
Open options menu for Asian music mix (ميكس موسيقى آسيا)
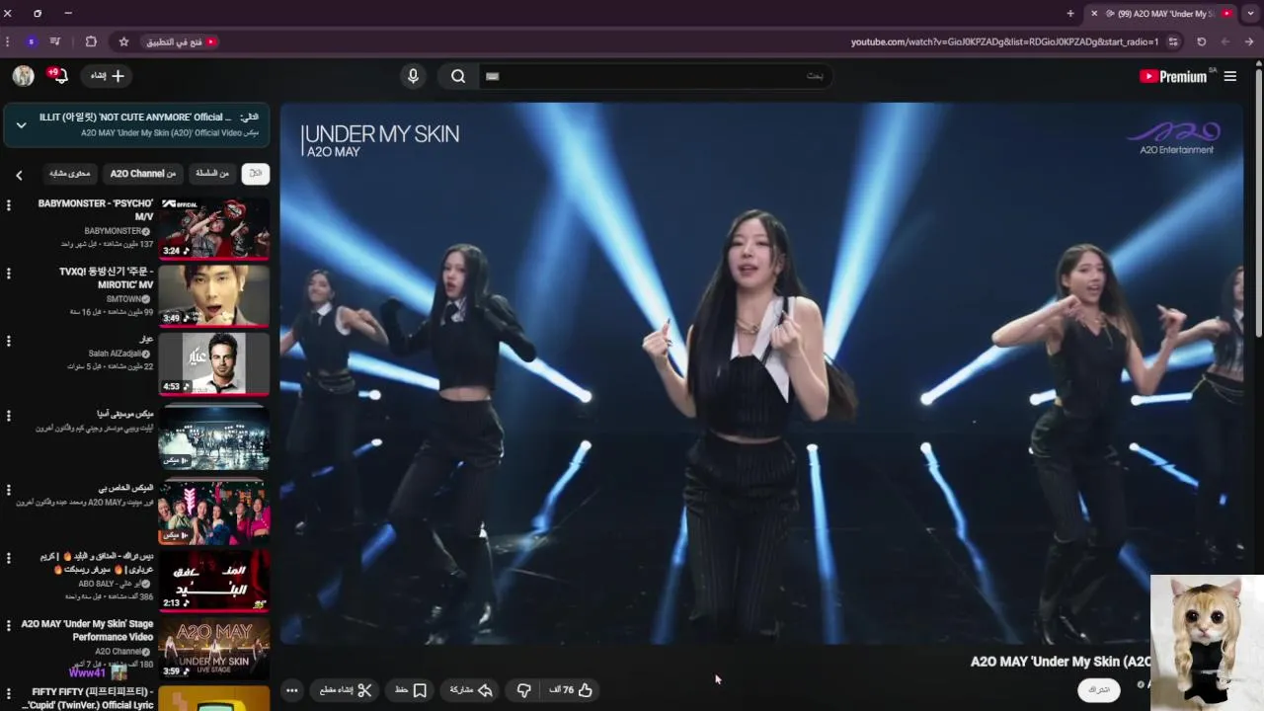tap(9, 416)
